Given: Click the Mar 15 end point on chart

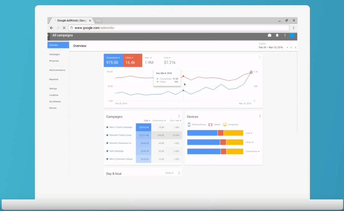Looking at the screenshot, I should pos(251,72).
